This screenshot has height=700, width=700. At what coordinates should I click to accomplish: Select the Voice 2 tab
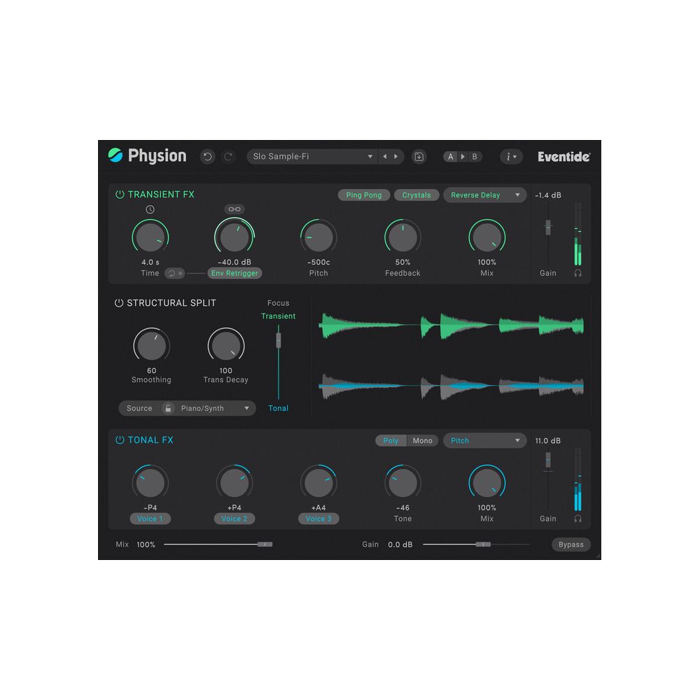pyautogui.click(x=234, y=519)
